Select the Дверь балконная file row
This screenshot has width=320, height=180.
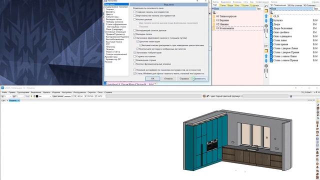[294, 28]
